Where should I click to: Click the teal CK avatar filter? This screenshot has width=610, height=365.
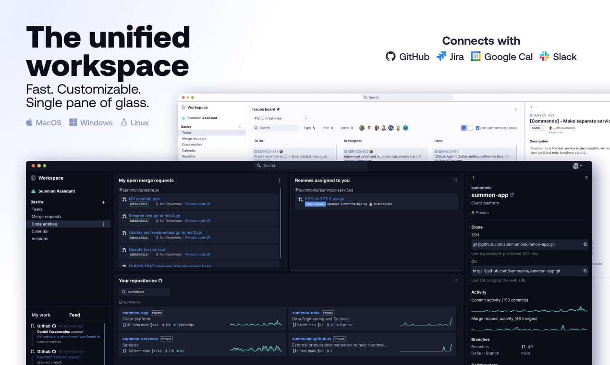pos(405,128)
